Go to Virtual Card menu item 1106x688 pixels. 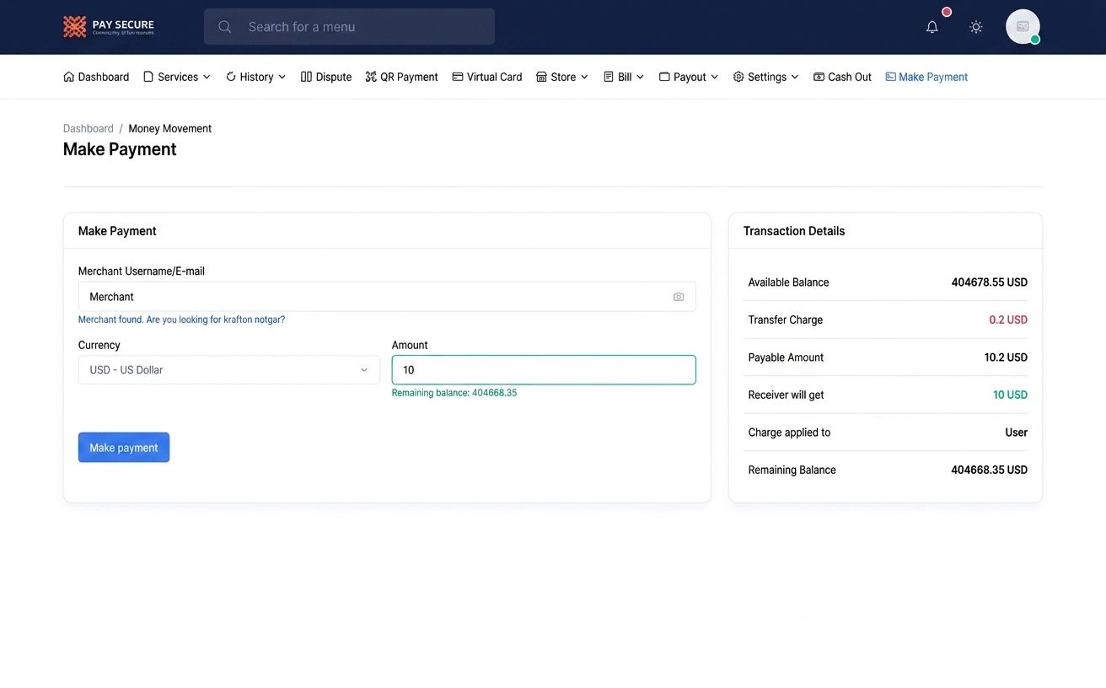[x=487, y=77]
